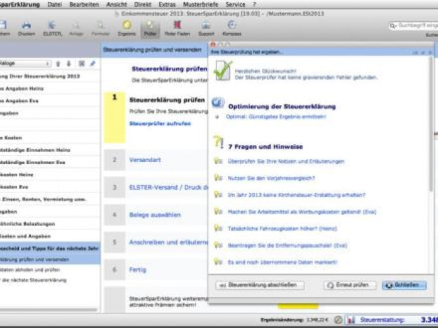
Task: Open step 4 Belege auswählen
Action: [155, 215]
